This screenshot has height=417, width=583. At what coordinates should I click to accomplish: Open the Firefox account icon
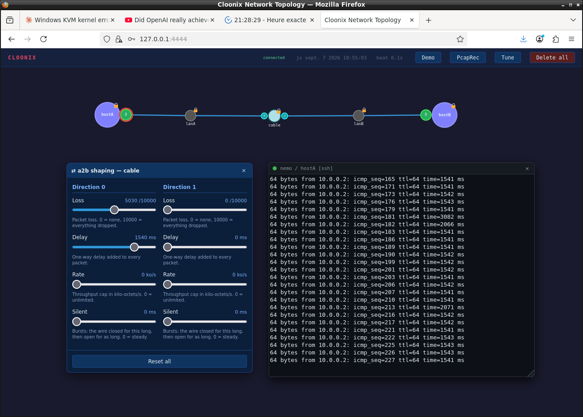[540, 39]
